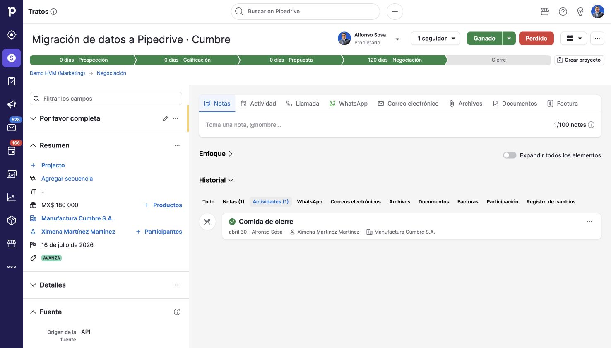
Task: Open Leads radar icon in sidebar
Action: click(12, 35)
